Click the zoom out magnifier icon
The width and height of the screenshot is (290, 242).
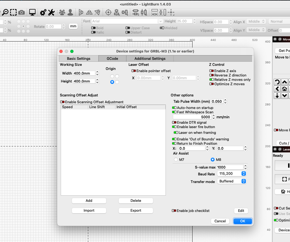[5, 12]
